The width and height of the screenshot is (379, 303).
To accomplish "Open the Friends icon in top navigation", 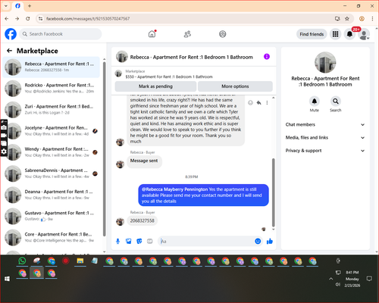I will pos(187,34).
